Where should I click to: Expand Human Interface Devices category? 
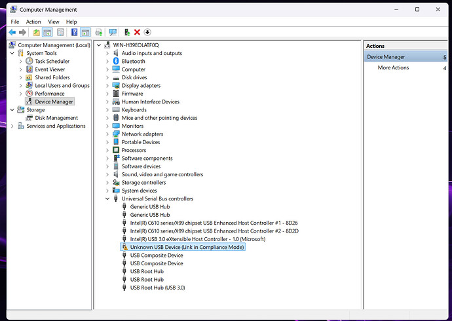(x=107, y=102)
